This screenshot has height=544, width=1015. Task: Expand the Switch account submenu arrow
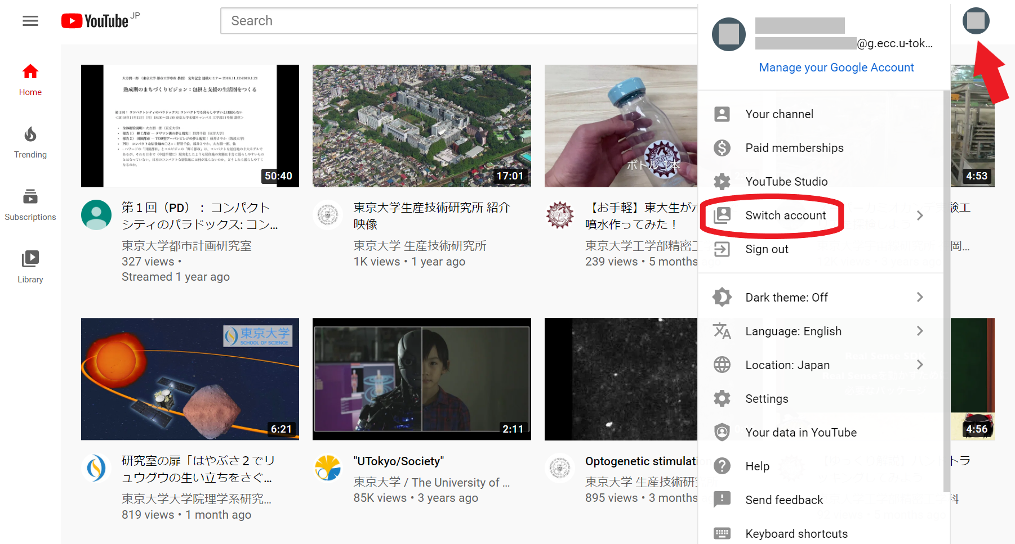click(920, 215)
